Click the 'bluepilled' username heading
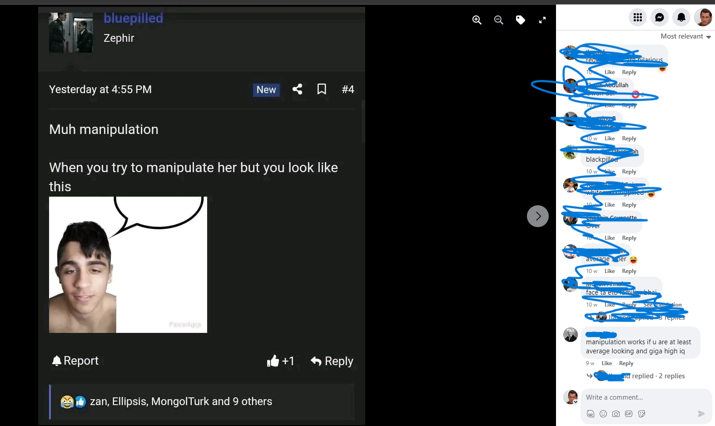 (x=133, y=18)
